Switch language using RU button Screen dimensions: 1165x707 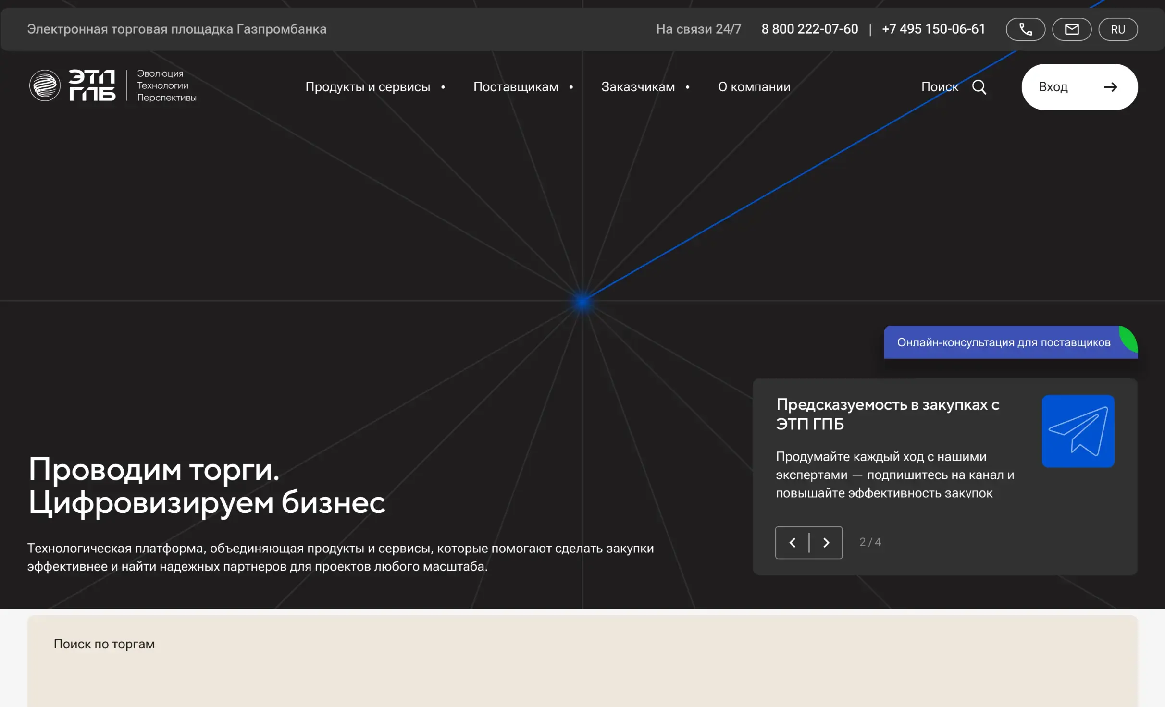[x=1117, y=29]
